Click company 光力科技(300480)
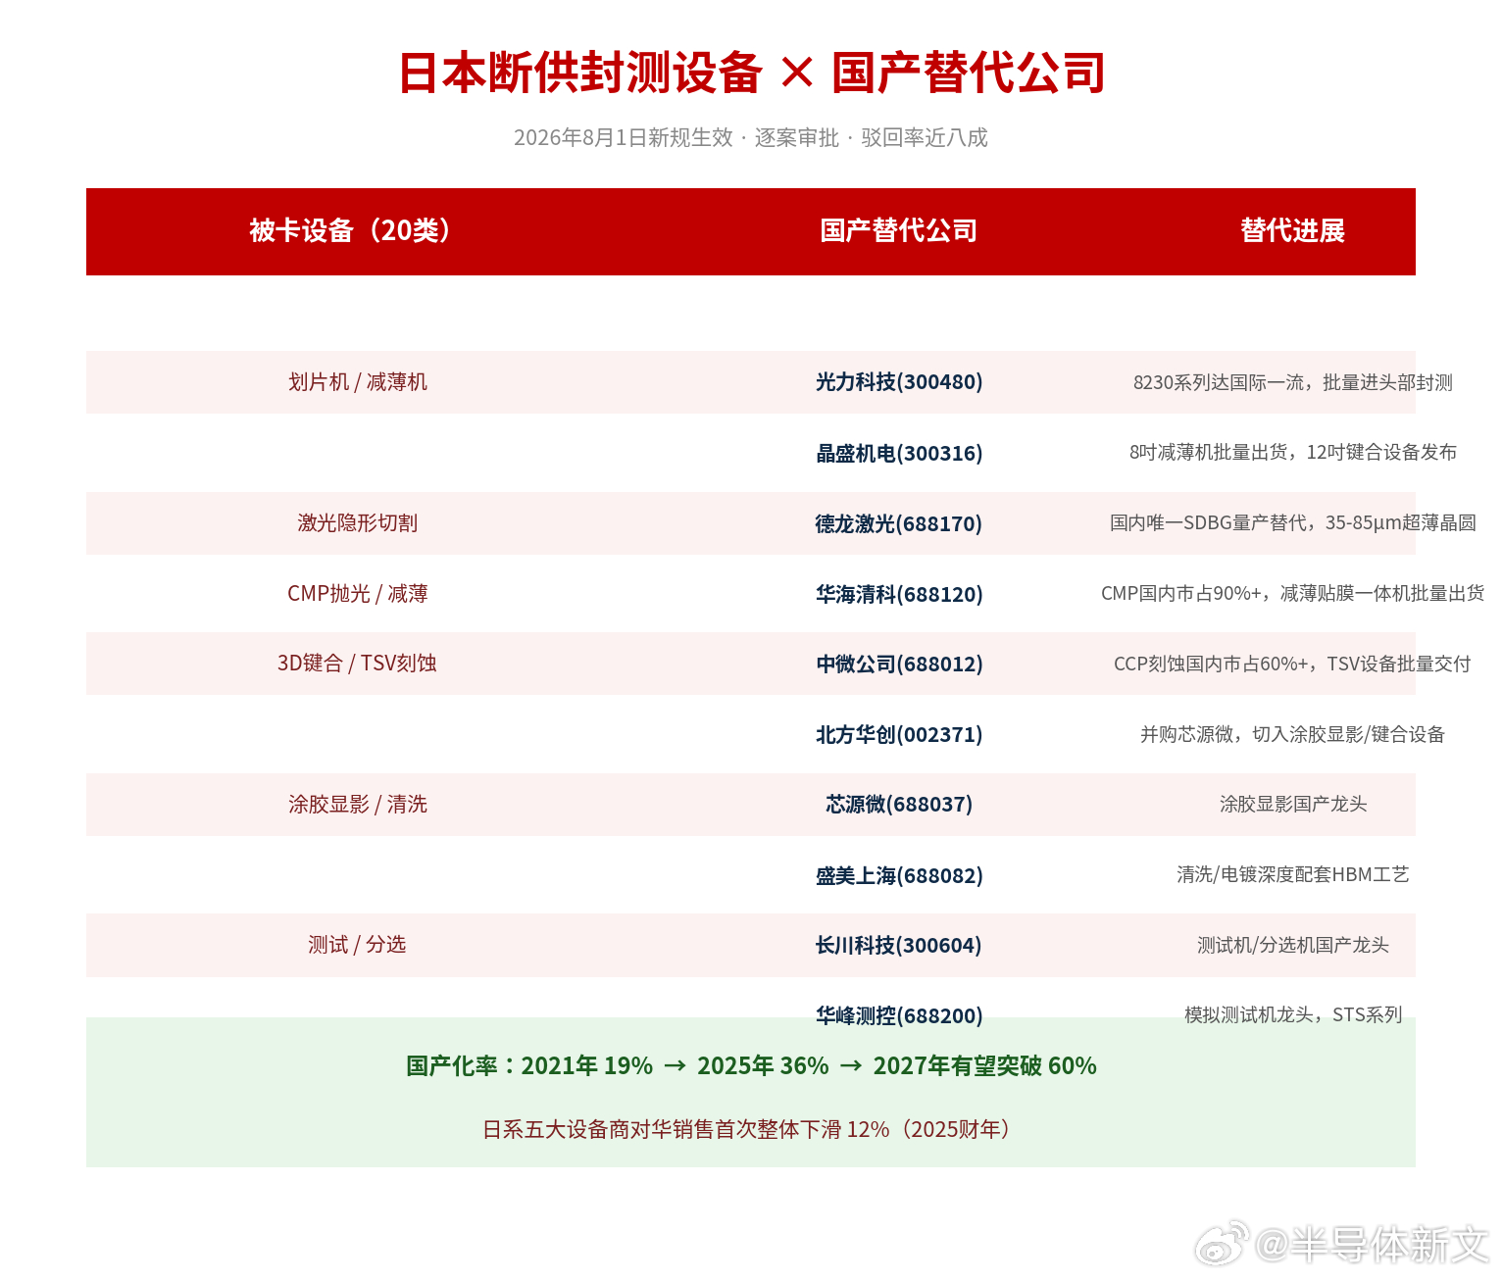Screen dimensions: 1502x1281 click(x=899, y=382)
